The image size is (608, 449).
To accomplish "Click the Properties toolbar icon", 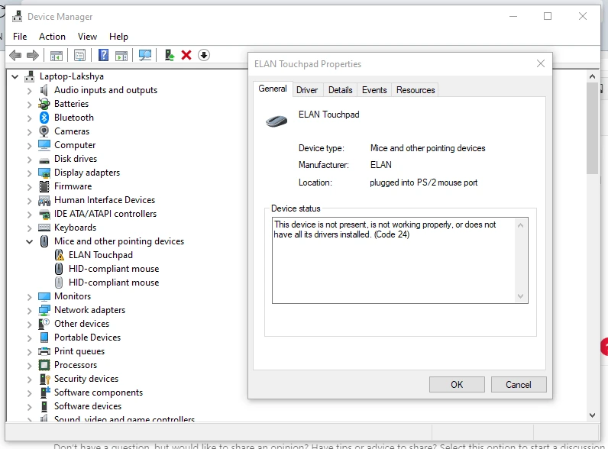I will 79,55.
